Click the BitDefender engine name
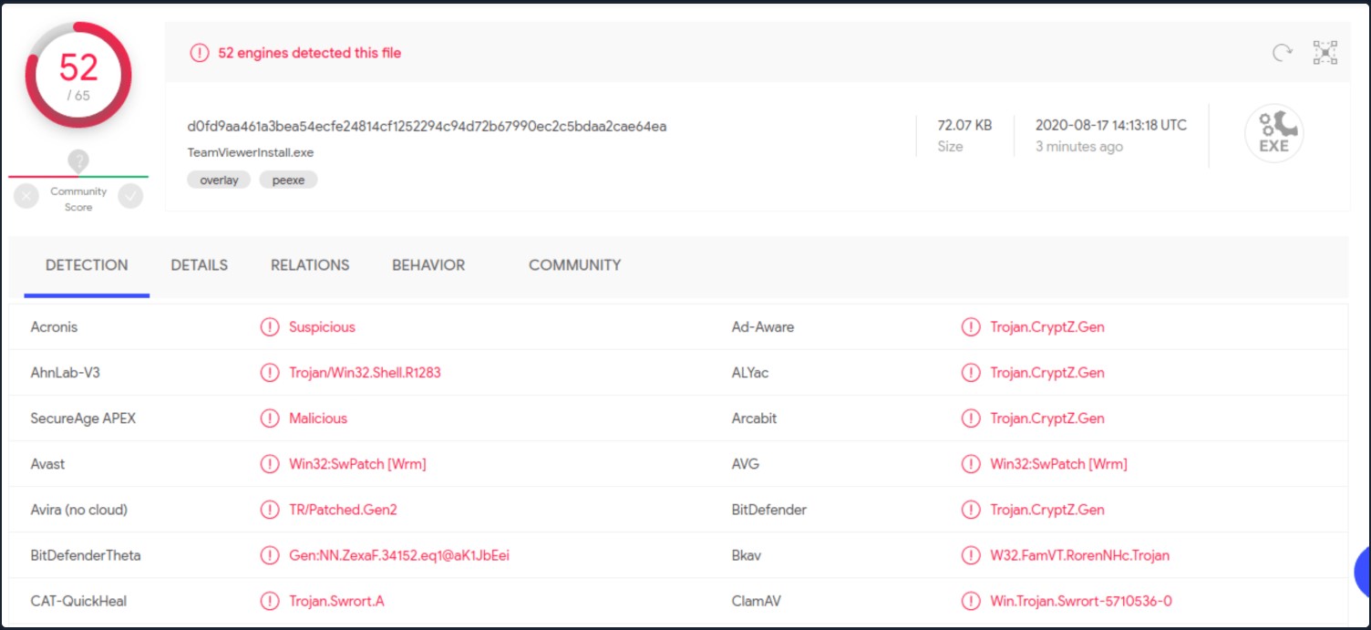This screenshot has height=630, width=1371. (768, 510)
